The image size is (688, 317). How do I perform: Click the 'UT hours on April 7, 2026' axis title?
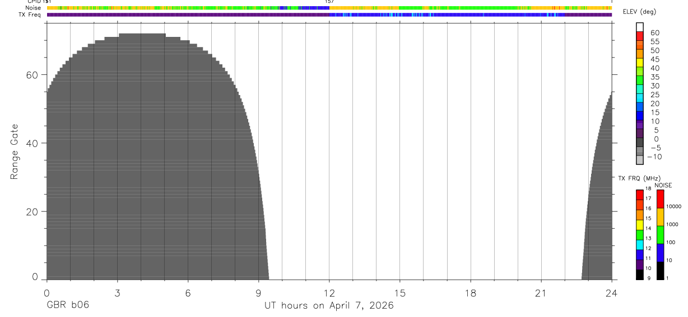point(329,305)
